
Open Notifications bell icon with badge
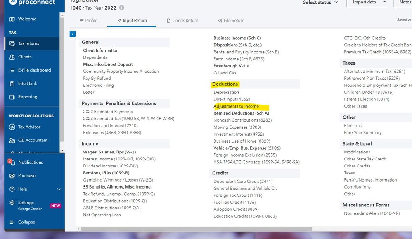tap(12, 163)
